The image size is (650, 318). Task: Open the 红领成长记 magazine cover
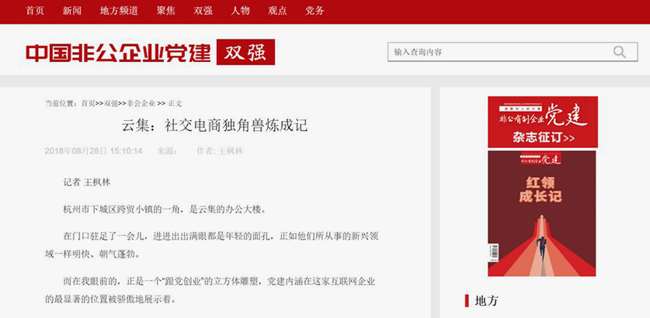coord(542,213)
